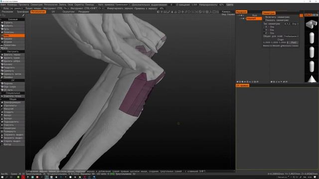Screen dimensions: 319x179
Task: Open the Симметрия panel tab
Action: (x=269, y=13)
